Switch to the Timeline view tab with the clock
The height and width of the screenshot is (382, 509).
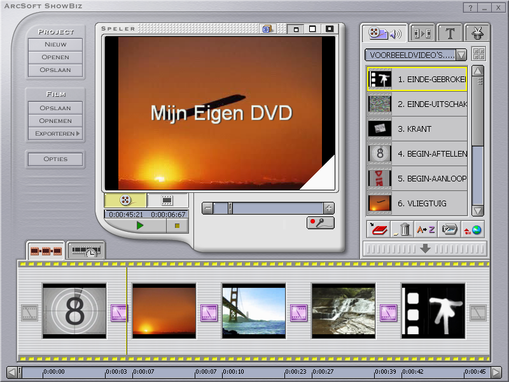click(x=86, y=251)
